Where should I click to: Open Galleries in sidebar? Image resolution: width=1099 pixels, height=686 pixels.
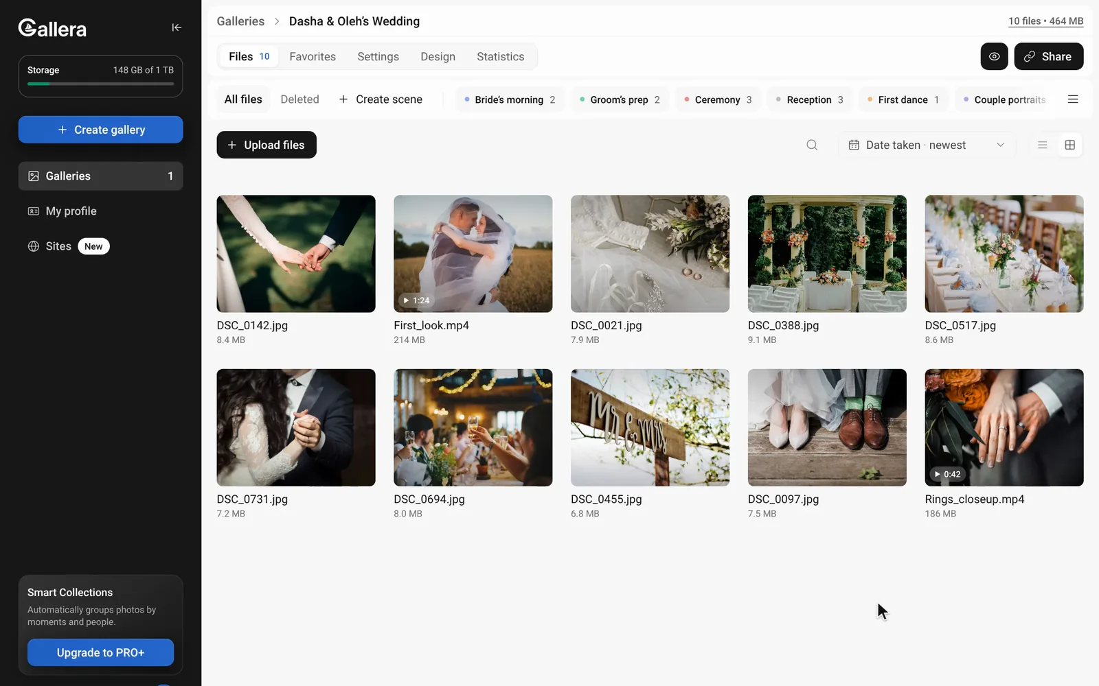pyautogui.click(x=100, y=176)
